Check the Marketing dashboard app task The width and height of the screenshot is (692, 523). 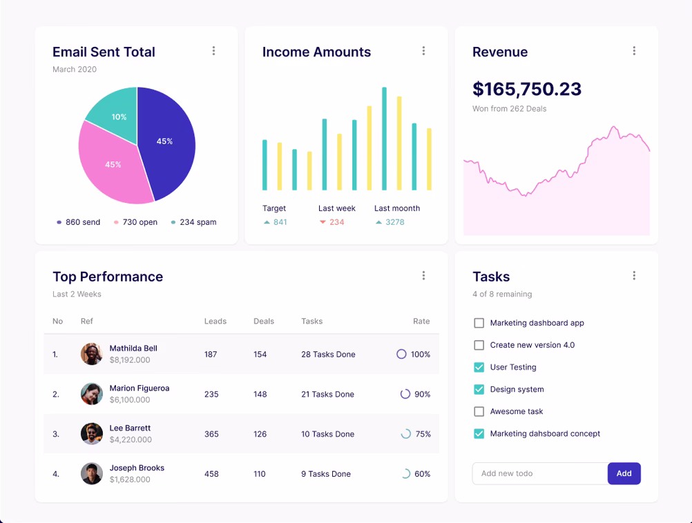[x=479, y=323]
